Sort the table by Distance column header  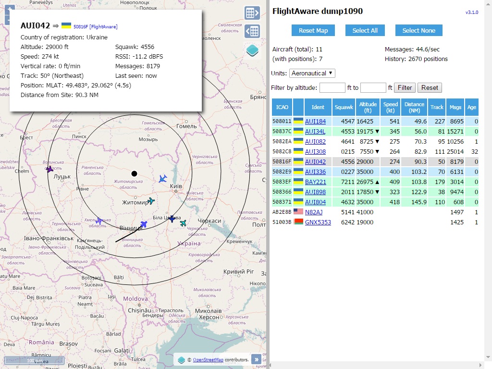click(x=414, y=107)
